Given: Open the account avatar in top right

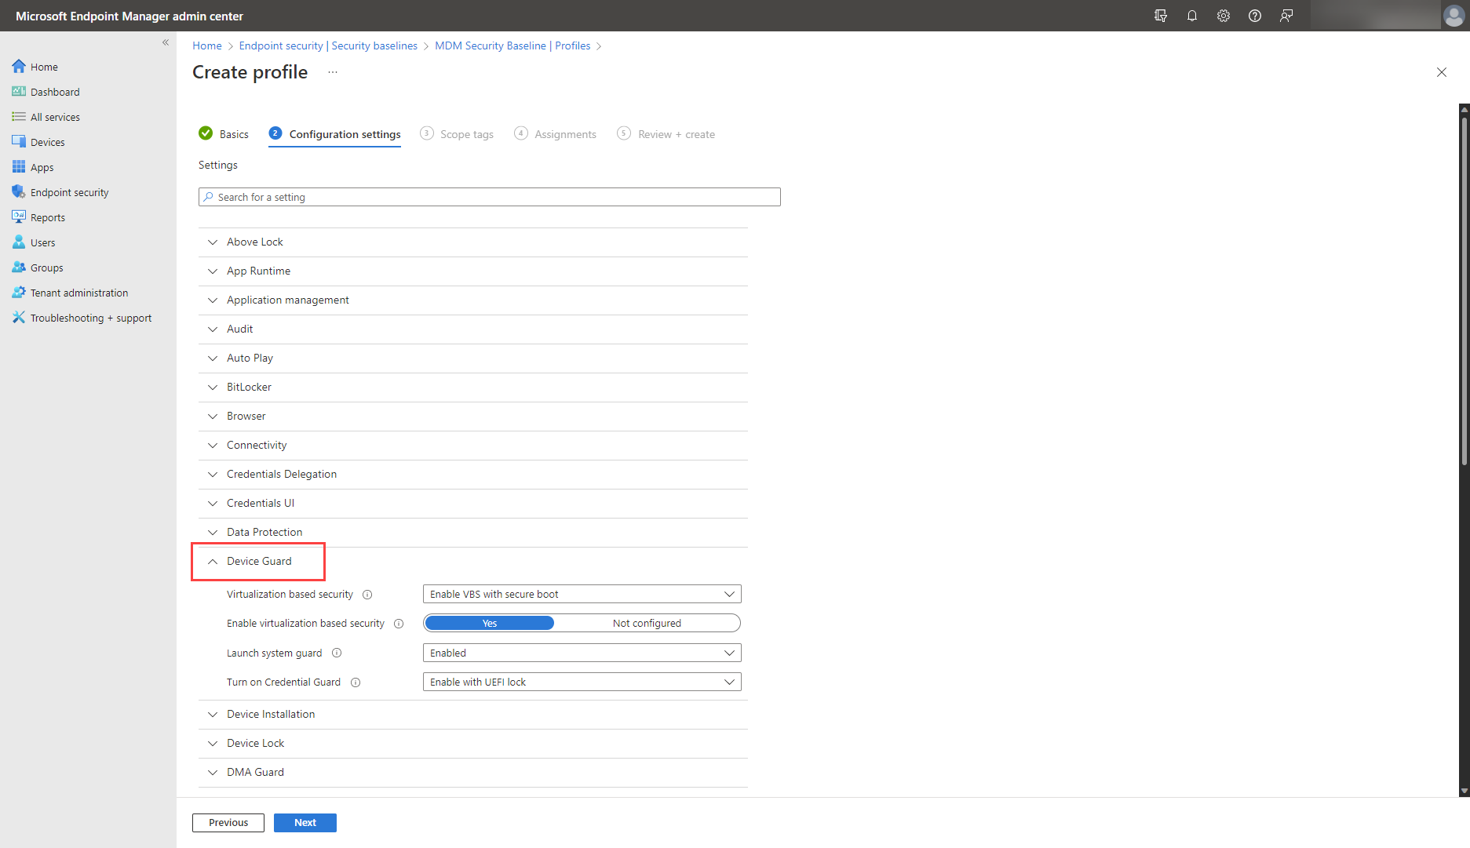Looking at the screenshot, I should point(1454,16).
